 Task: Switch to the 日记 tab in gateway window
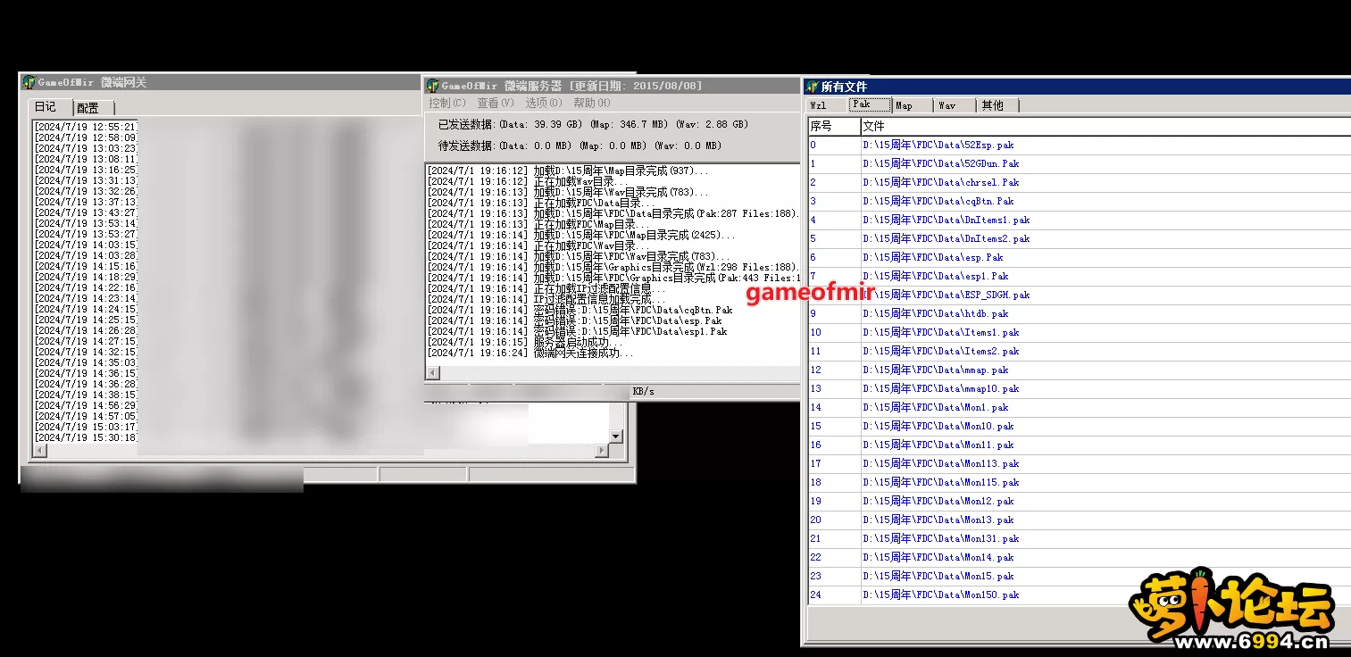pos(45,107)
